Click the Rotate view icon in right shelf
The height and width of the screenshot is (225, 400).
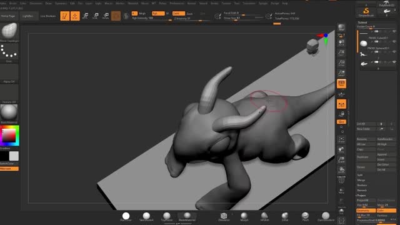point(341,170)
